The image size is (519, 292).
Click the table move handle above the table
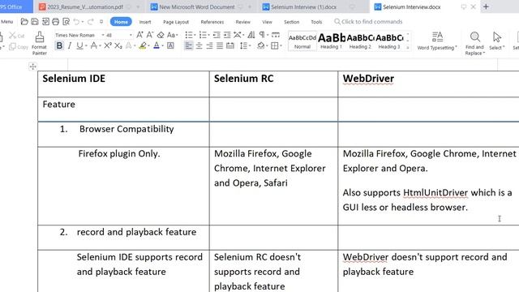[32, 67]
